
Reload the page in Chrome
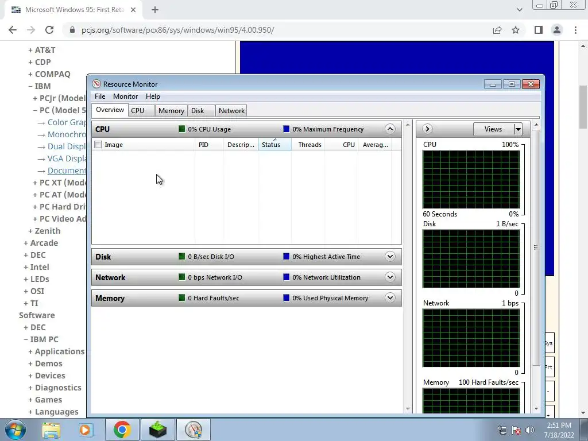49,30
